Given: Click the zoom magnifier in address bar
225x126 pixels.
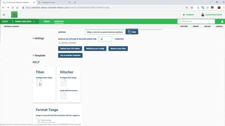Looking at the screenshot, I should click(x=187, y=8).
